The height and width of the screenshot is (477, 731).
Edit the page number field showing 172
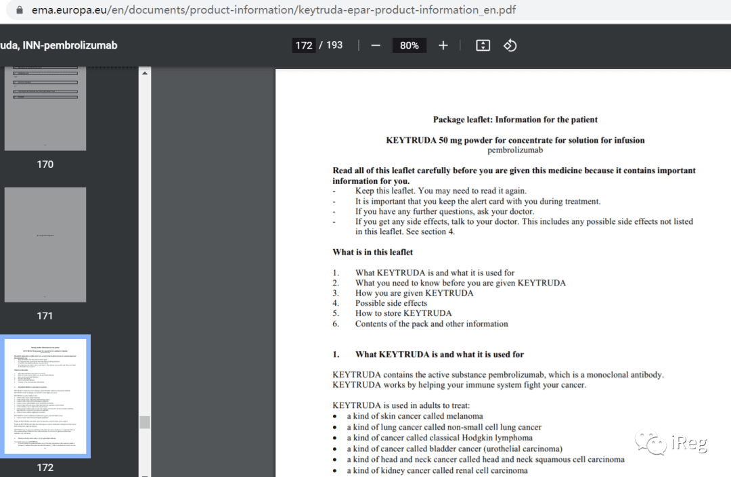(x=303, y=45)
